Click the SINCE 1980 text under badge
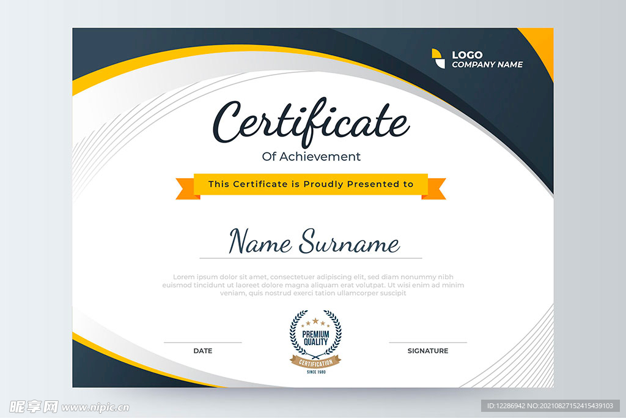The image size is (626, 418). pos(316,372)
